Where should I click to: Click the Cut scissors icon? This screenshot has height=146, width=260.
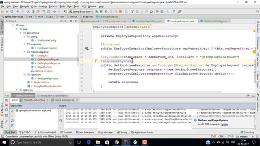pyautogui.click(x=28, y=12)
